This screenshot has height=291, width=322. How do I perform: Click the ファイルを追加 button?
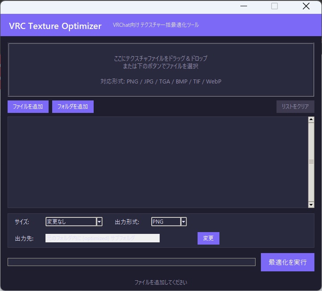[28, 107]
